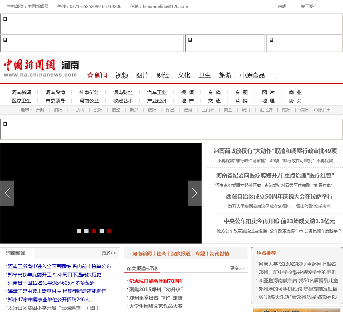
Task: Open 纪念抗日战争胜利70周年 red article link
Action: tap(156, 281)
